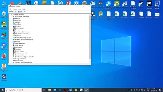Select the Recycle Bin desktop icon
This screenshot has height=92, width=163.
pos(4,15)
